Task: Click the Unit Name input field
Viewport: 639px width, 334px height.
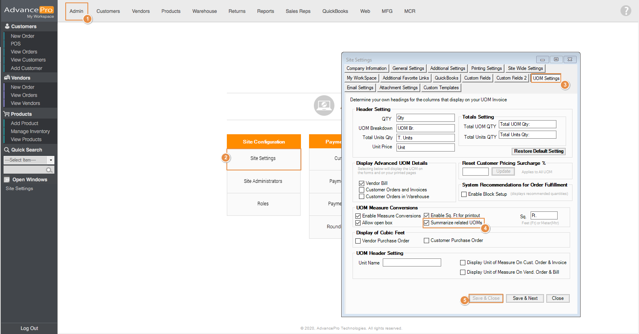Action: click(x=412, y=263)
